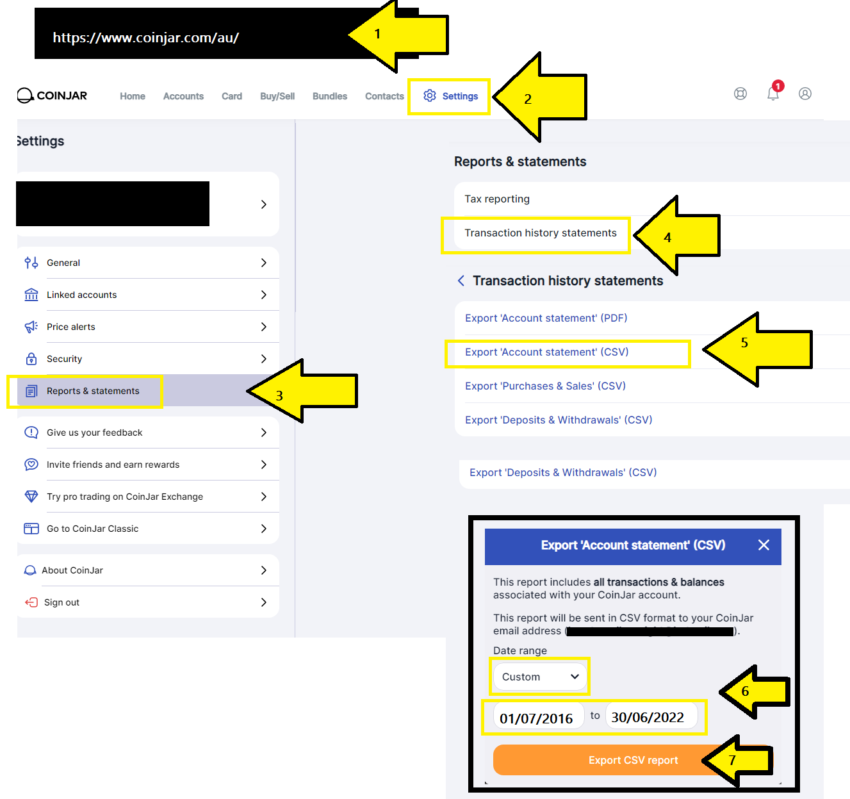Select the Price alerts label
The image size is (850, 799).
pyautogui.click(x=71, y=327)
